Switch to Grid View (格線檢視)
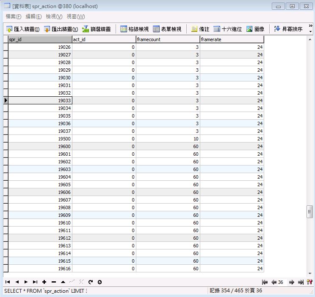 (x=134, y=29)
